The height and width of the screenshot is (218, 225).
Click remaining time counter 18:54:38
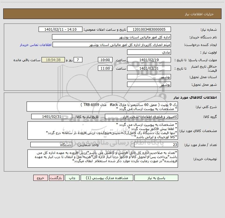coord(53,60)
